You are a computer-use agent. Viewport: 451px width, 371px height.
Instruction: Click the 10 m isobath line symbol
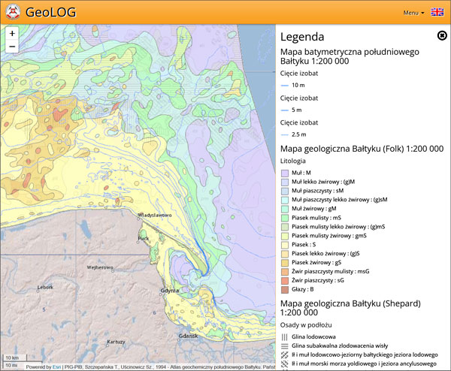coord(284,86)
